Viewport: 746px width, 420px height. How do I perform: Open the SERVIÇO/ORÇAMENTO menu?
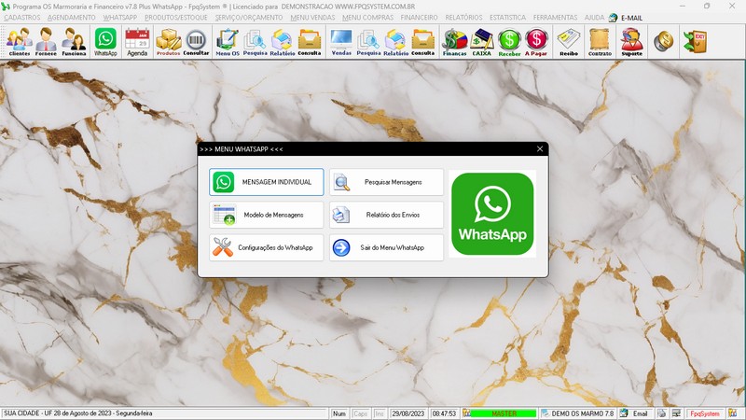pyautogui.click(x=248, y=17)
